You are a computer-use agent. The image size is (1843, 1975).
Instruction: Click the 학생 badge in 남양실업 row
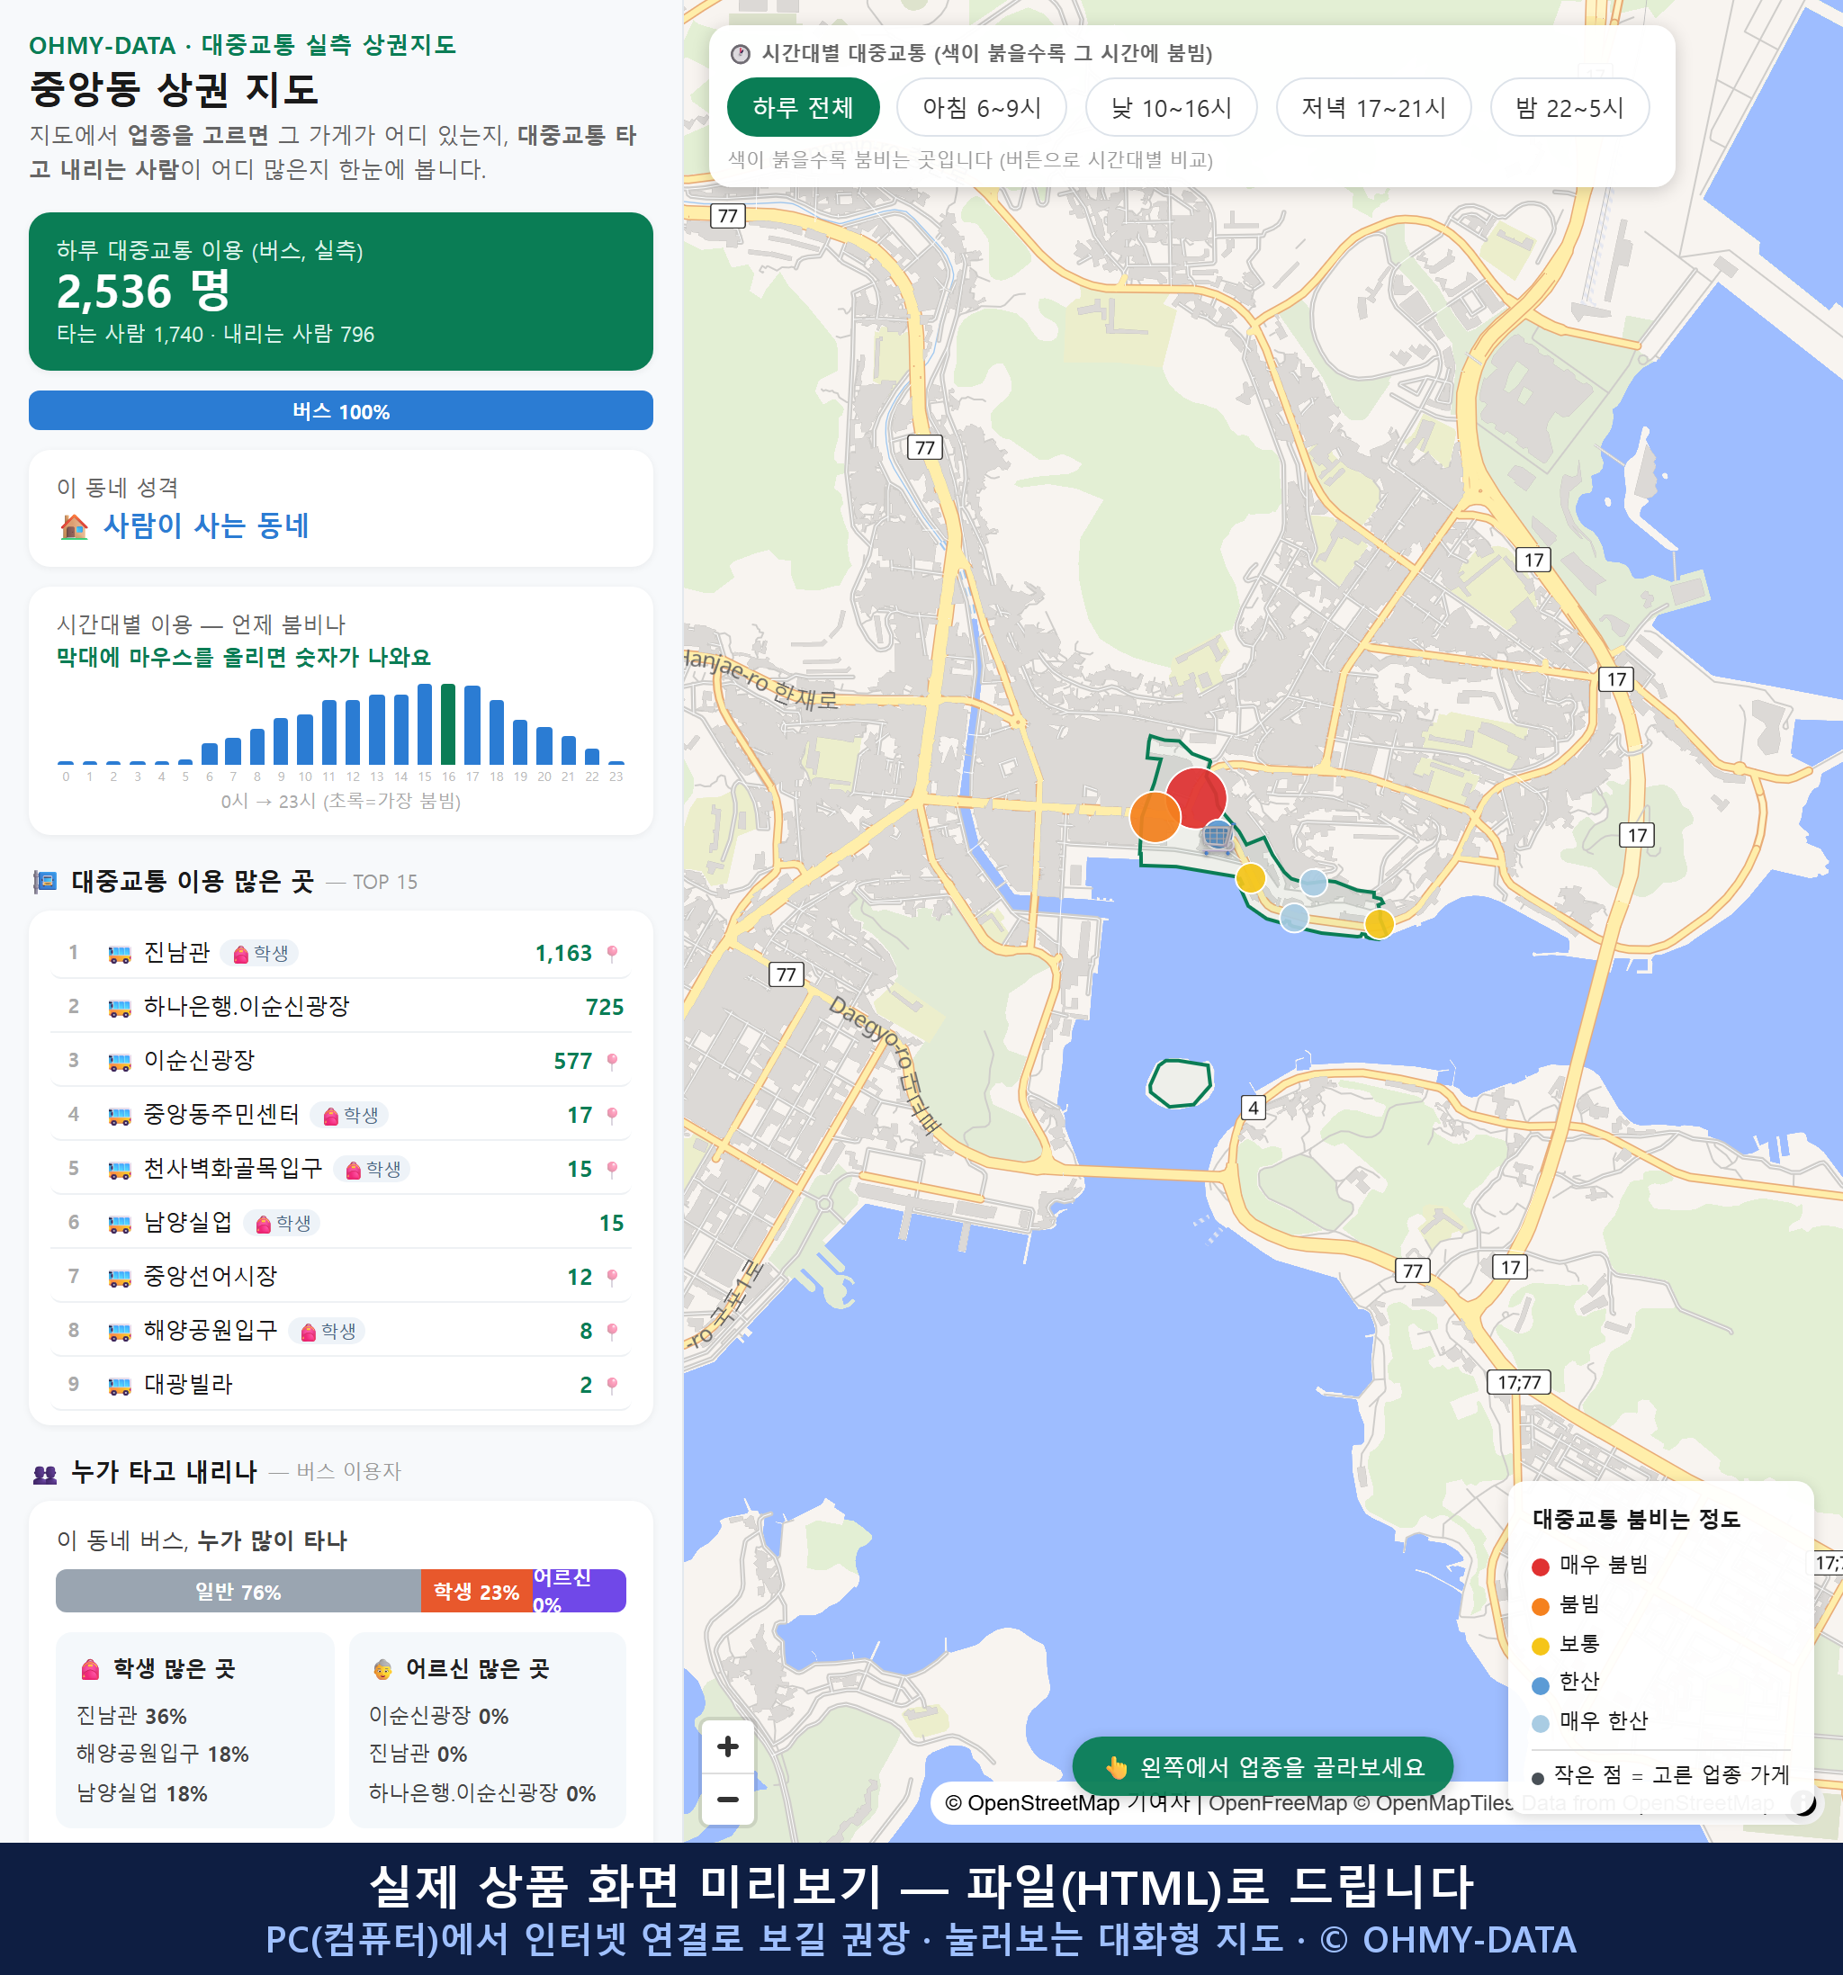point(283,1224)
